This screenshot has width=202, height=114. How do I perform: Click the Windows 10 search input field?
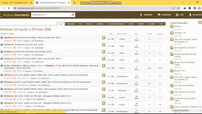coord(51,15)
